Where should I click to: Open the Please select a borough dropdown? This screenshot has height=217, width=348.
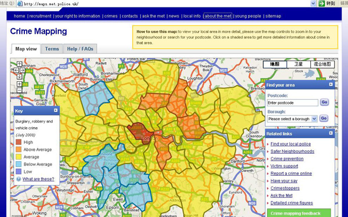(x=292, y=119)
